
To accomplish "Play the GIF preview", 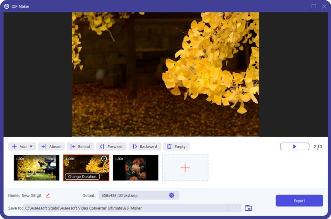I will click(295, 147).
